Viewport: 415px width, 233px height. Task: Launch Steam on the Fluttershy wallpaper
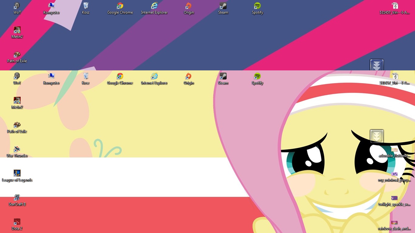coord(223,78)
